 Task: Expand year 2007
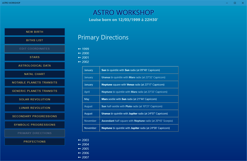85,157
